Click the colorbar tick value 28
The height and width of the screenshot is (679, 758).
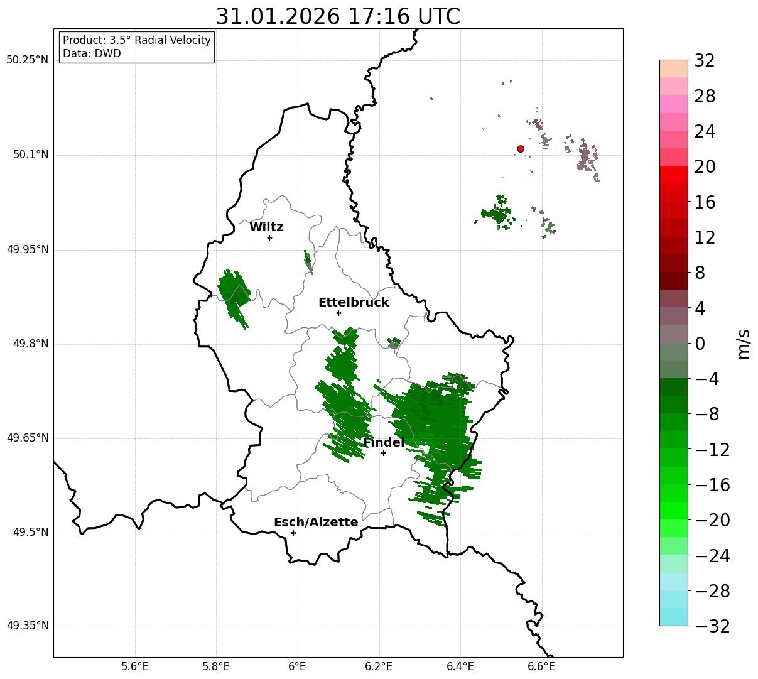[x=705, y=97]
